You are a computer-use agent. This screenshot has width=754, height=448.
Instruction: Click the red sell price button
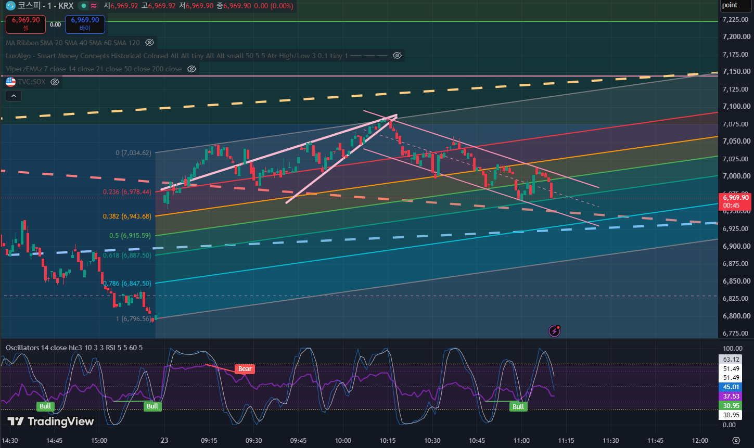(26, 24)
